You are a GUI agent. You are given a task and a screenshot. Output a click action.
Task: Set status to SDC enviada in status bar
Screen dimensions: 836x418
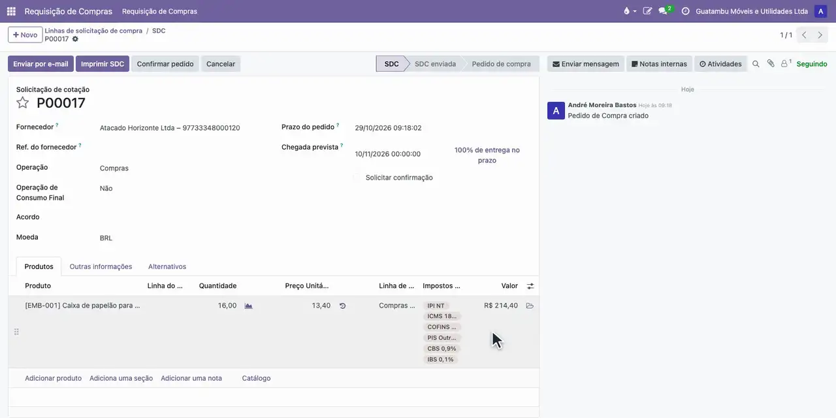point(436,64)
